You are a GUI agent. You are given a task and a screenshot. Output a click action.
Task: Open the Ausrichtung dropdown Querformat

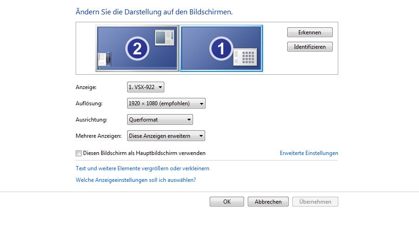160,120
